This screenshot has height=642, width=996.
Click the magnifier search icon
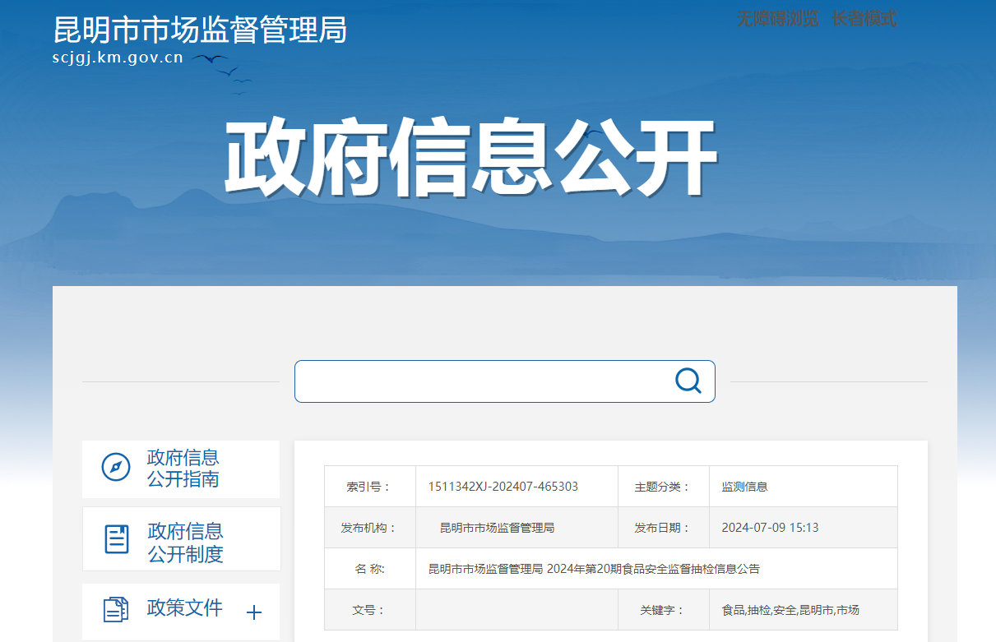pyautogui.click(x=688, y=381)
